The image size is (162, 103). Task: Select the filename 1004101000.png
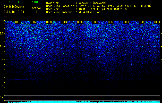(x=13, y=7)
